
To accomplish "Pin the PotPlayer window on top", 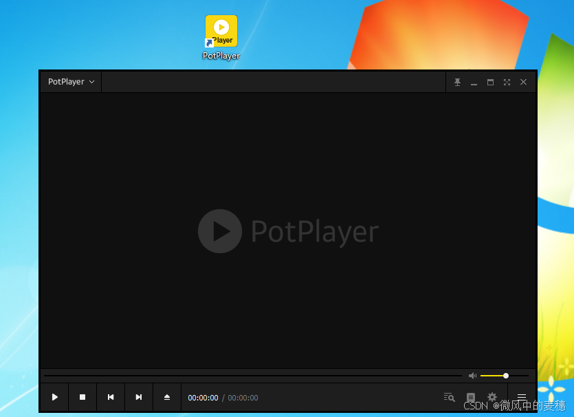I will coord(457,82).
